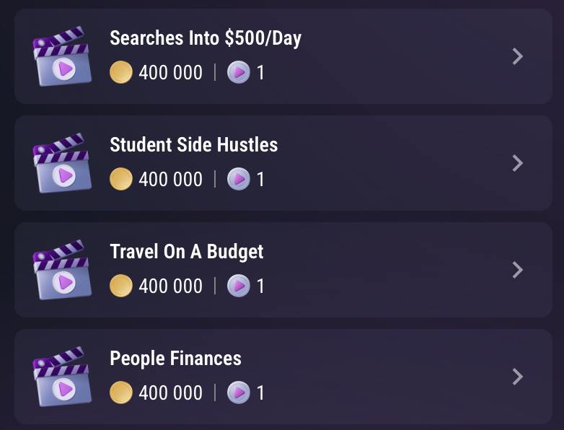Click gold coin icon under Travel On A Budget
The image size is (564, 430).
pos(121,286)
